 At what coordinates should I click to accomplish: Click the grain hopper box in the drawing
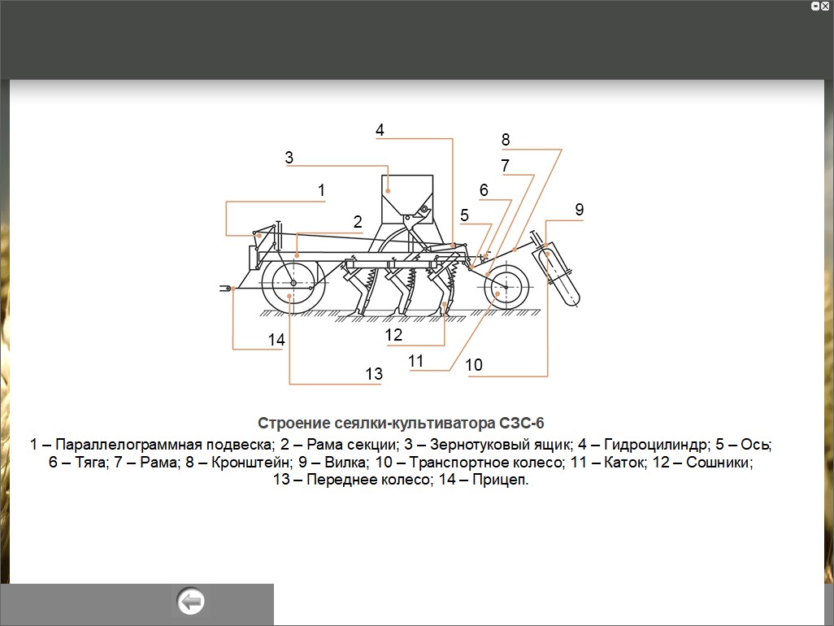[403, 195]
